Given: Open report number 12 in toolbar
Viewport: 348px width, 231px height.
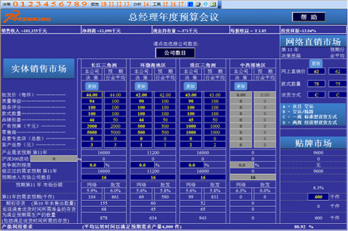Looking at the screenshot, I should click(x=118, y=4).
